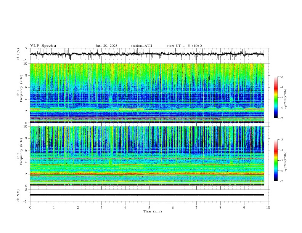
Task: Click the "ch.2 Frequency (kHz)" axis label
Action: (20, 151)
